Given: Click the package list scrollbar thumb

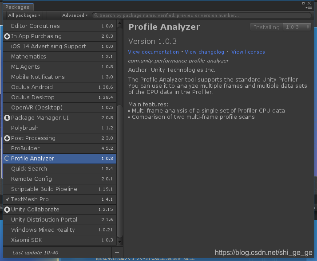Looking at the screenshot, I should click(x=120, y=171).
